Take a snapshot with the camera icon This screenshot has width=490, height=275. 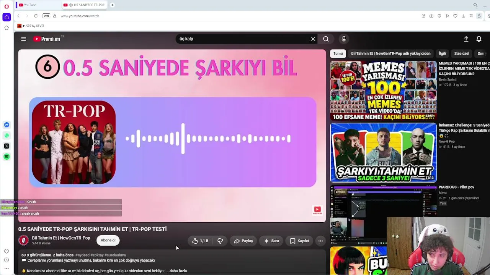[431, 16]
